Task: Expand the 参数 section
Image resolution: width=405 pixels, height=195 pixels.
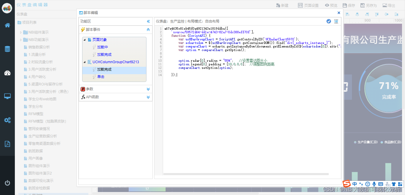Action: (x=148, y=89)
